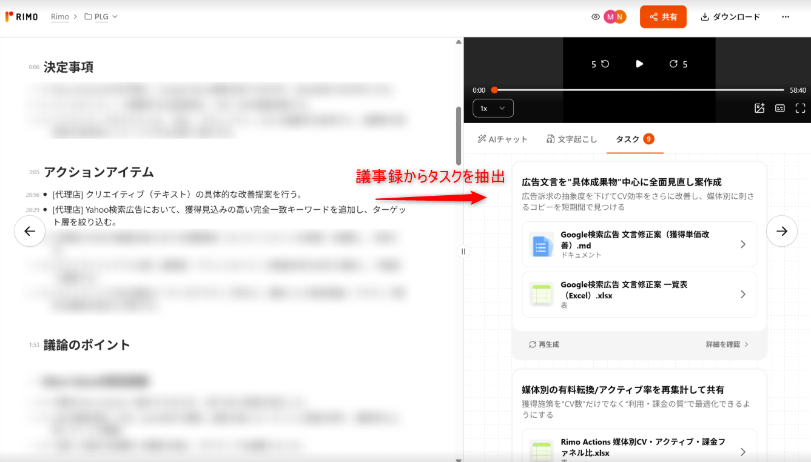Click the ダウンロード download button
This screenshot has height=462, width=811.
coord(730,17)
